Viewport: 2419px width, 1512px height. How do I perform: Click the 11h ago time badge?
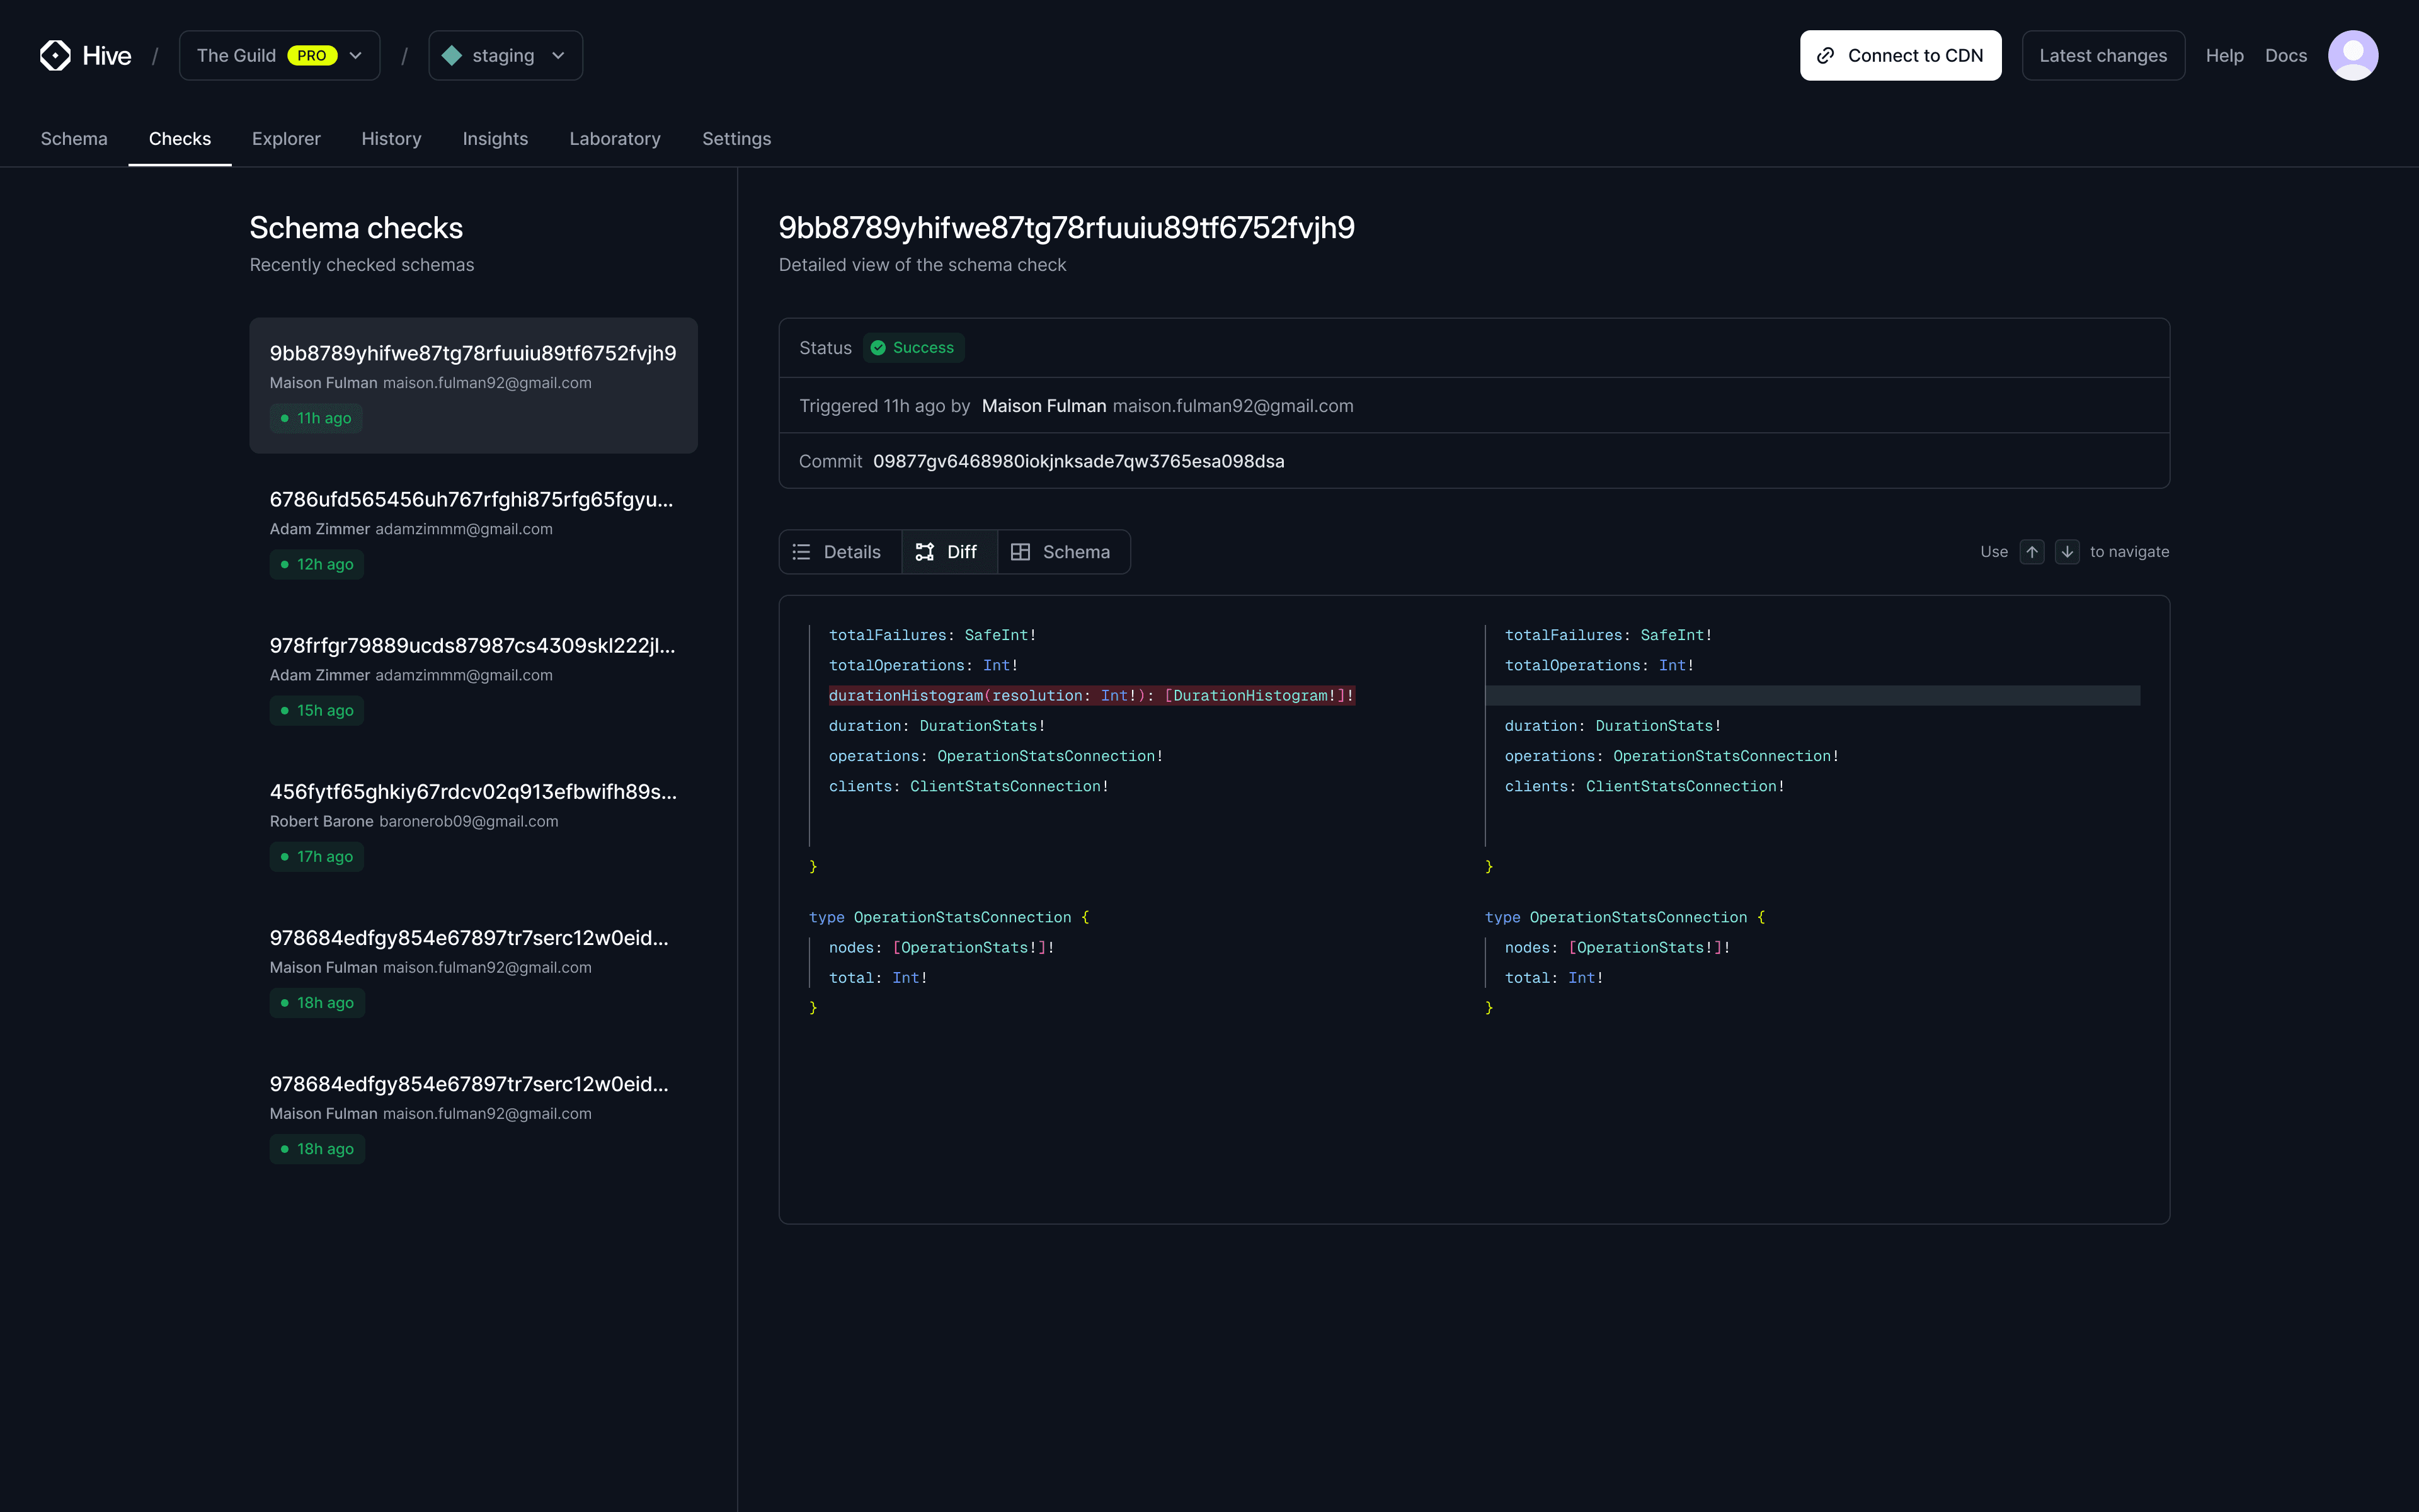(x=316, y=418)
